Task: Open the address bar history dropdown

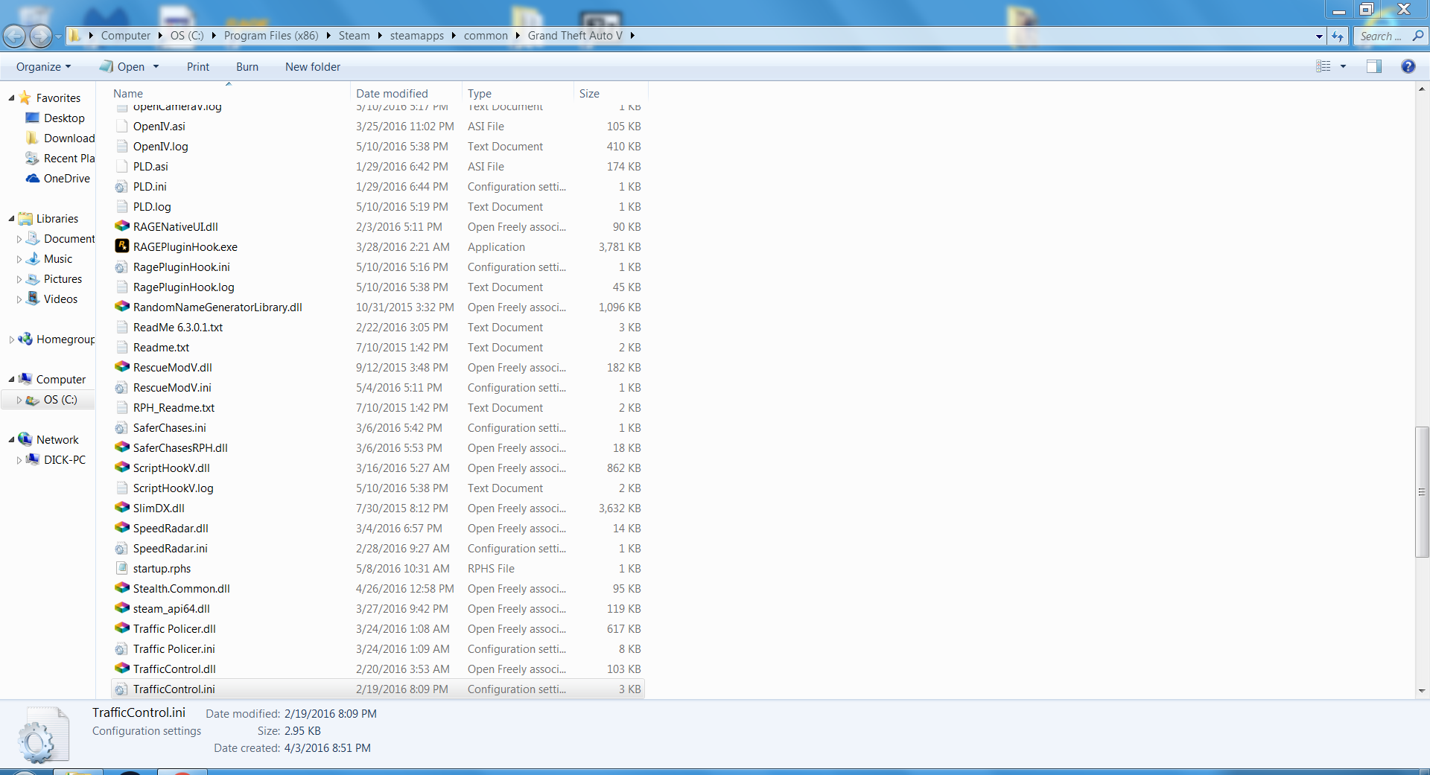Action: pyautogui.click(x=1319, y=36)
